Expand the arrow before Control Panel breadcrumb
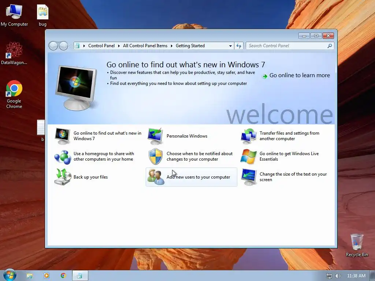 click(84, 46)
